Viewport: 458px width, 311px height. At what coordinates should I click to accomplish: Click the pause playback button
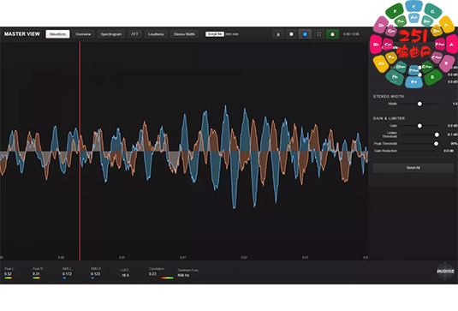[278, 34]
